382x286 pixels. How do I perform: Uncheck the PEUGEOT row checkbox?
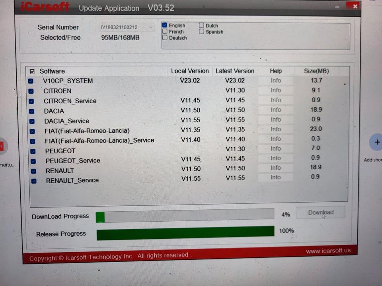coord(33,151)
